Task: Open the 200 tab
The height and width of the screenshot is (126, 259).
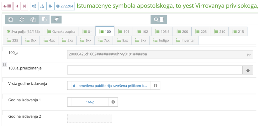Action: tap(182, 31)
